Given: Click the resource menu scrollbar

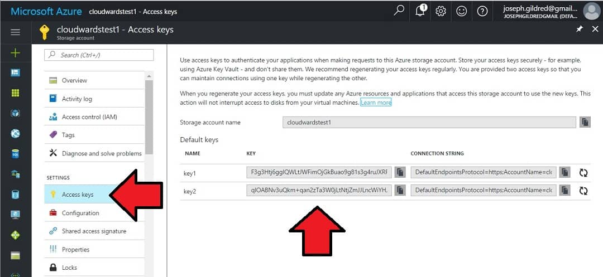Looking at the screenshot, I should (149, 117).
